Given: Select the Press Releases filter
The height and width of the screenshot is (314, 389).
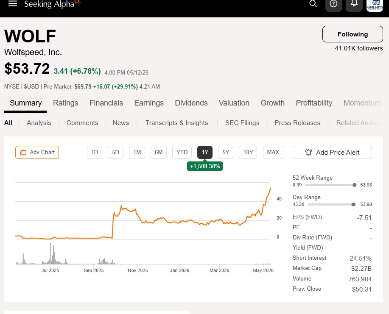Looking at the screenshot, I should point(297,122).
